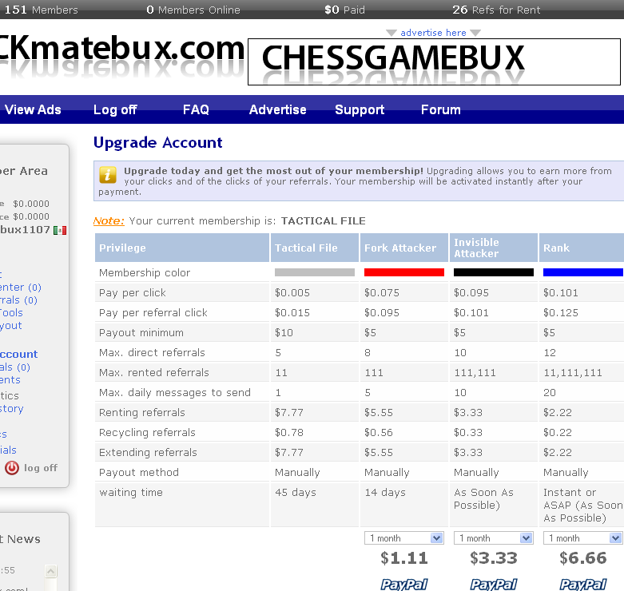Go to Advertise menu item

point(278,109)
